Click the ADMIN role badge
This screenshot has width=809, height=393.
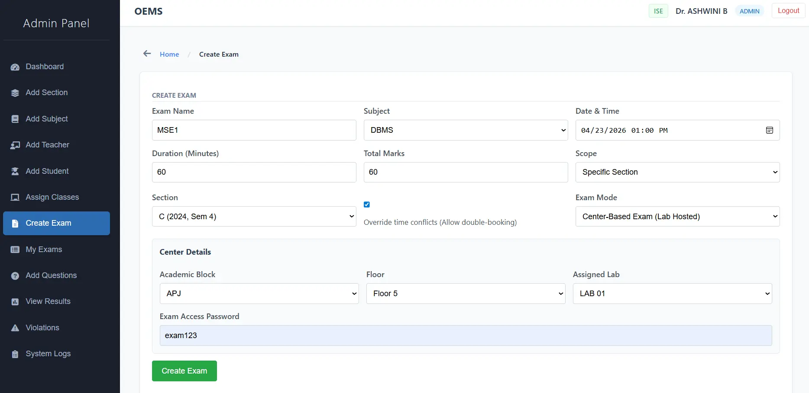(x=750, y=11)
